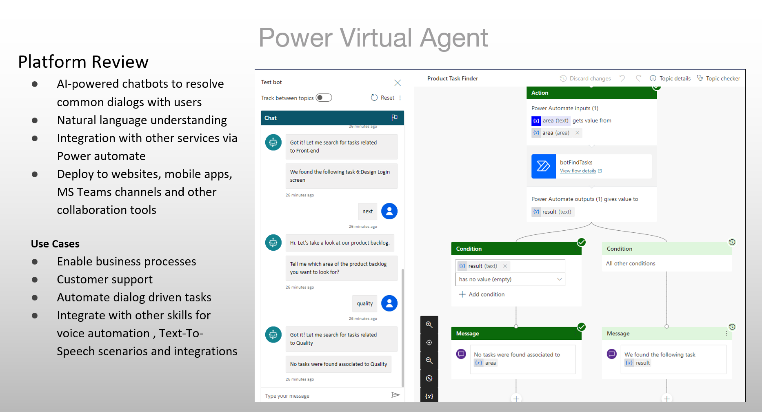This screenshot has width=762, height=412.
Task: Select the 'All other conditions' Condition header
Action: click(x=667, y=249)
